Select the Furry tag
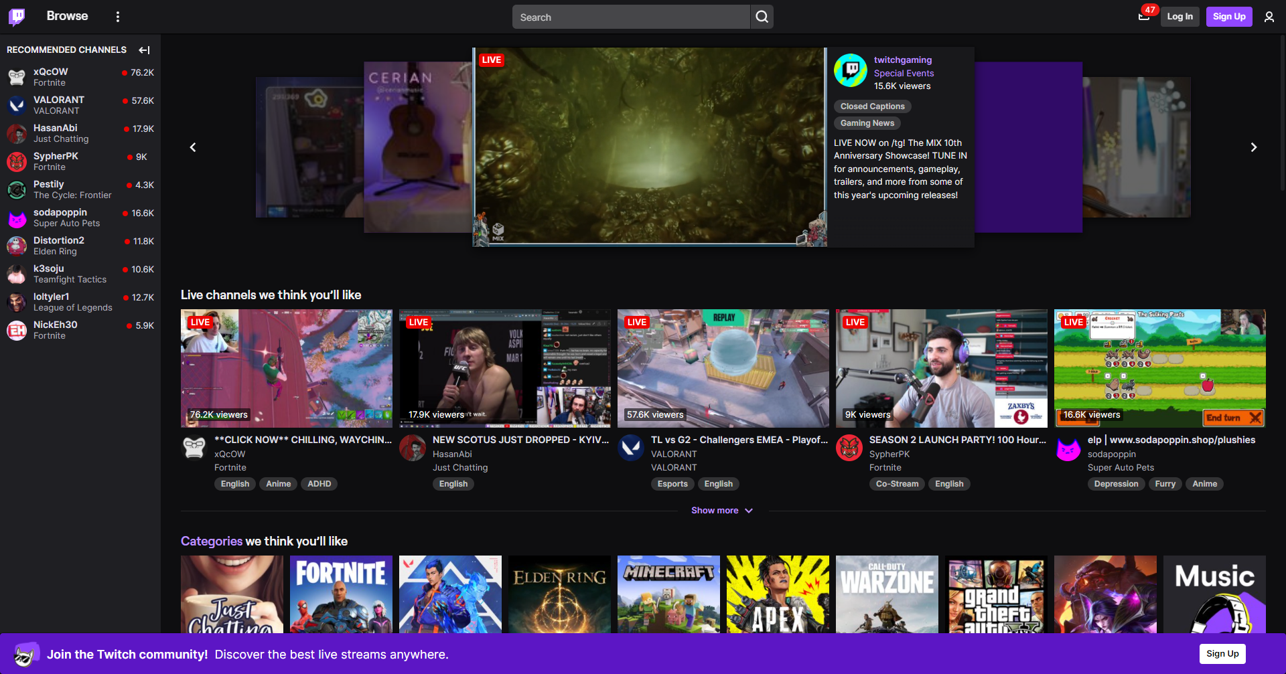1286x674 pixels. tap(1165, 484)
